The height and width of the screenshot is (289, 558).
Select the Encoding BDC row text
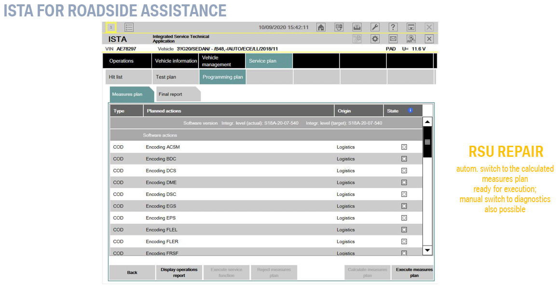161,159
